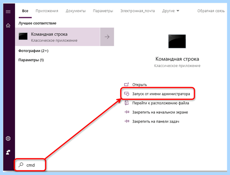230x175 pixels.
Task: Click Классическое приложение under preview title
Action: coord(177,65)
